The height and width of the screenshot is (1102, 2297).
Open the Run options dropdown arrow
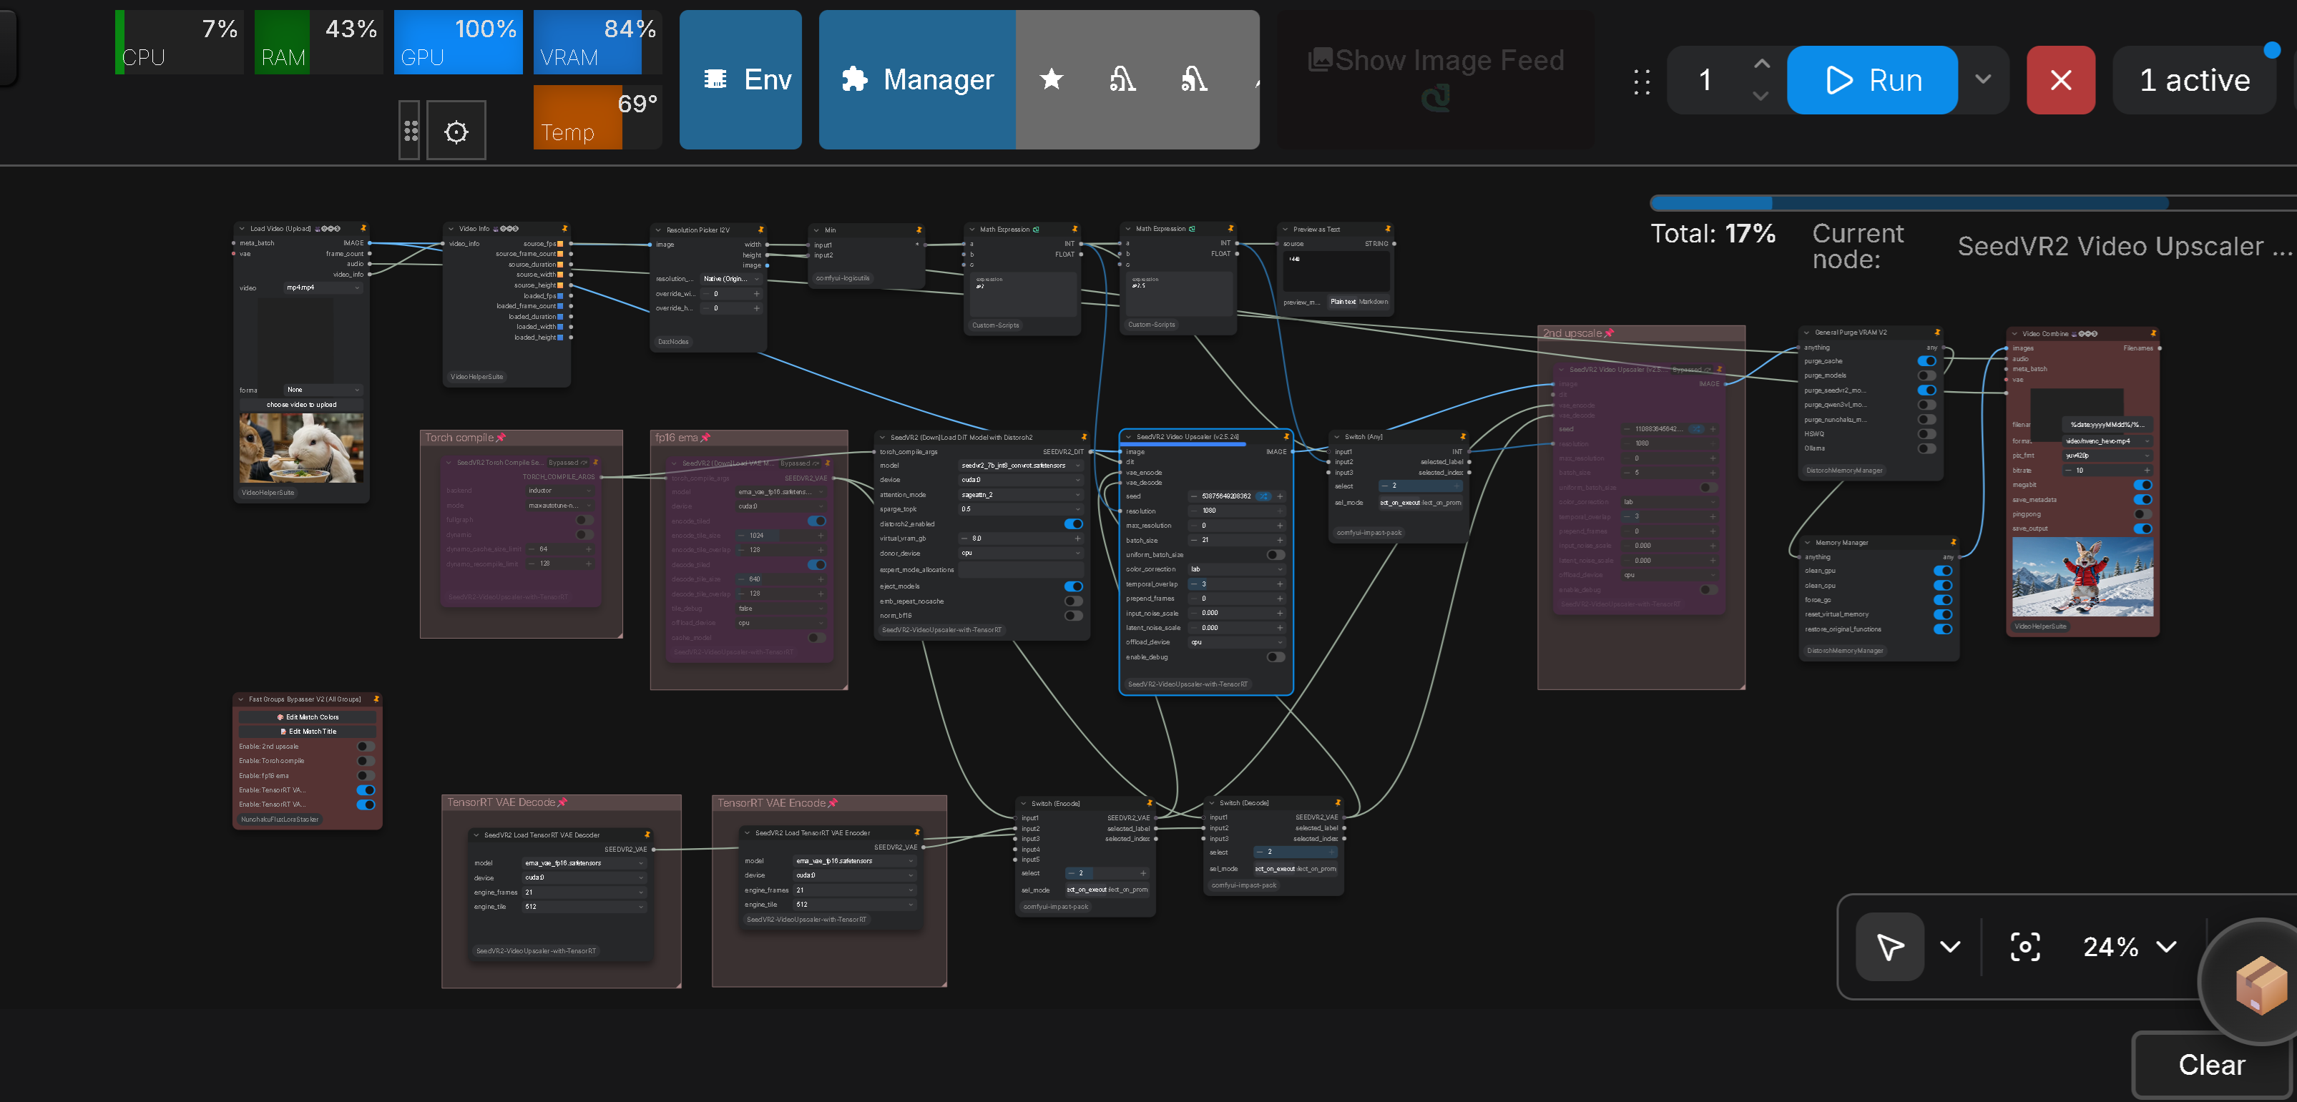(1983, 80)
